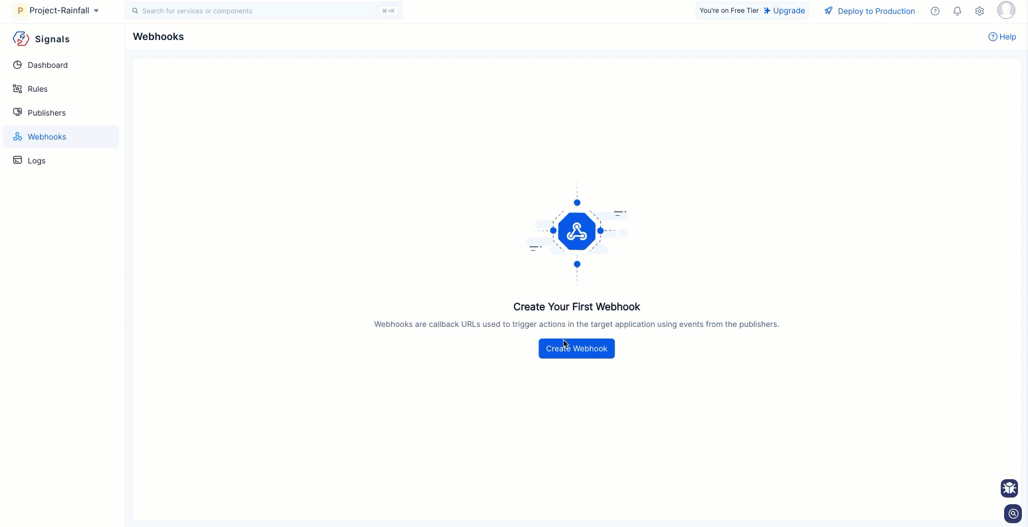Open the user profile avatar
Screen dimensions: 1028x527
(x=1006, y=10)
